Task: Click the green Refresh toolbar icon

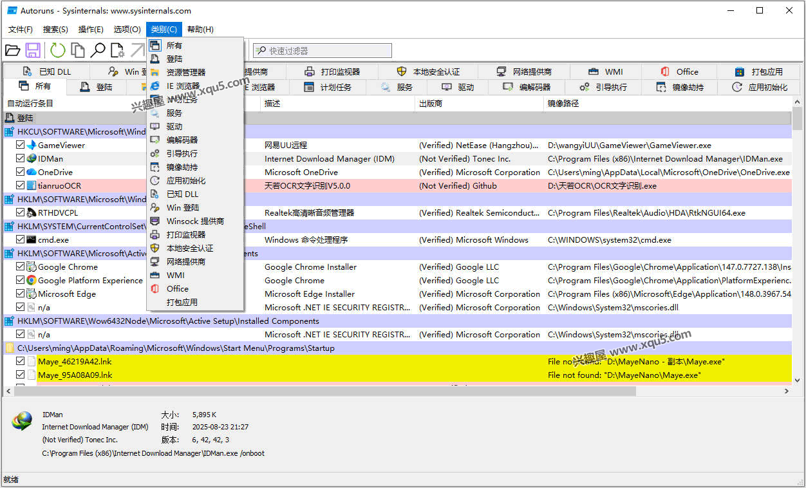Action: [x=58, y=50]
